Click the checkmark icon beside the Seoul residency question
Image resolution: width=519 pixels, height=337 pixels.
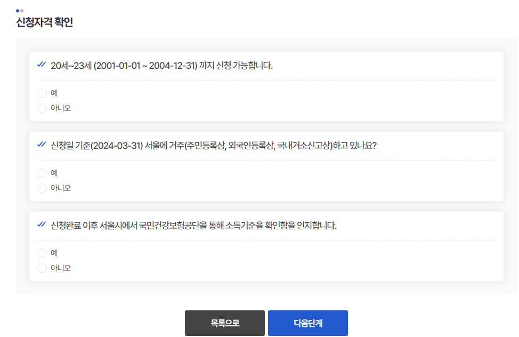tap(40, 144)
